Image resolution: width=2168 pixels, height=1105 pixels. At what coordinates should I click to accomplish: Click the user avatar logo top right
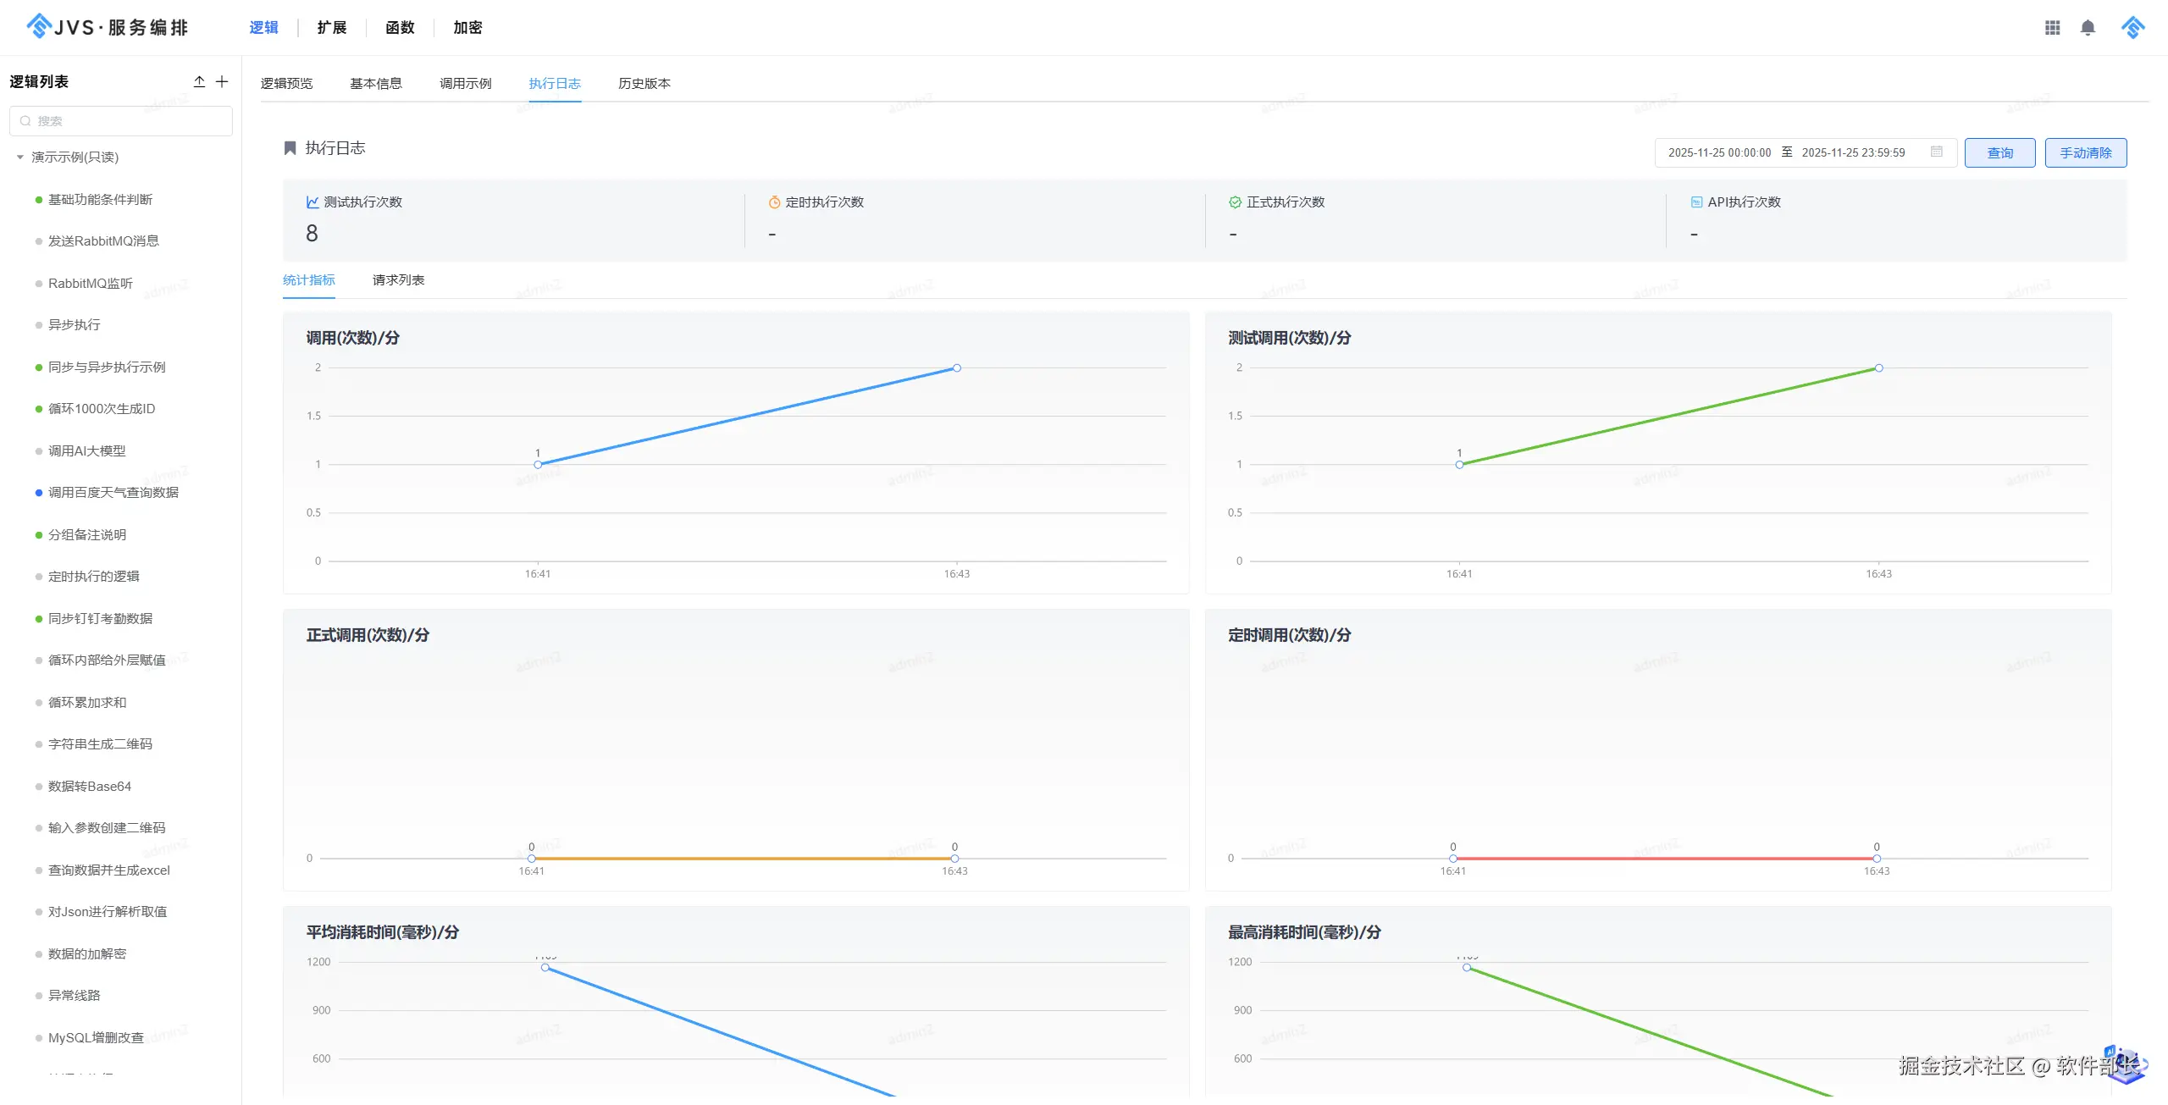coord(2132,28)
